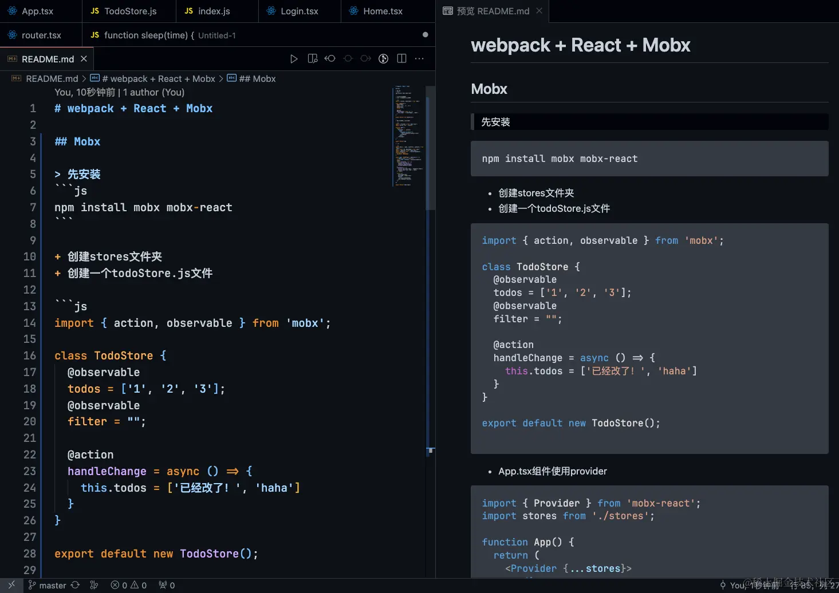This screenshot has width=839, height=593.
Task: Click line number 16 in gutter
Action: 30,355
